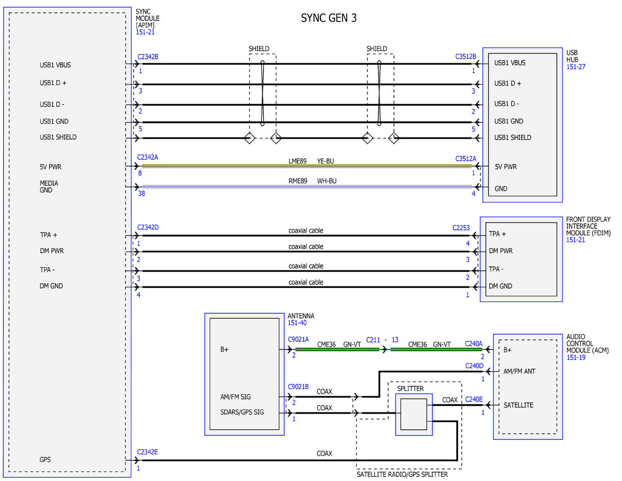The height and width of the screenshot is (481, 622).
Task: Follow the 151-40 link under ANTENNA
Action: pos(297,323)
